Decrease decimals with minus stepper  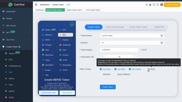click(102, 57)
